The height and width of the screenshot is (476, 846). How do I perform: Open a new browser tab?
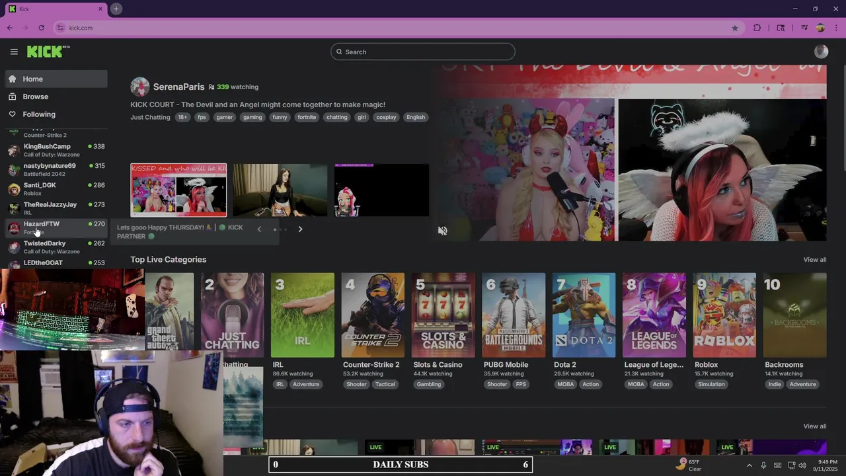click(116, 9)
